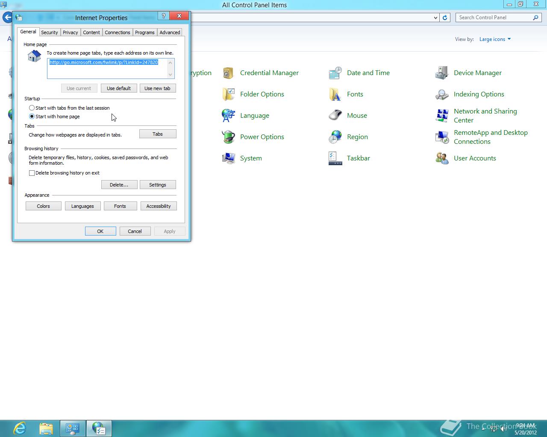The height and width of the screenshot is (437, 547).
Task: Open the Folder Options item
Action: (262, 94)
